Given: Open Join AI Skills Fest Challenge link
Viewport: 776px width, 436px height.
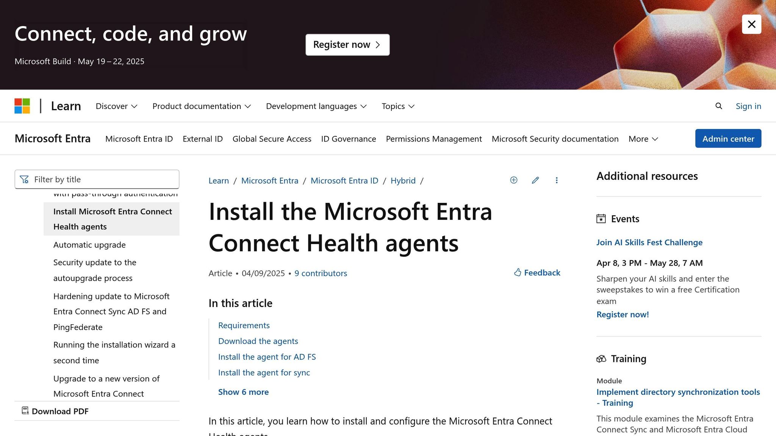Looking at the screenshot, I should pos(649,243).
